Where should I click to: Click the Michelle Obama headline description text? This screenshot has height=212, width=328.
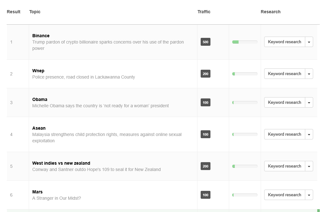point(100,106)
